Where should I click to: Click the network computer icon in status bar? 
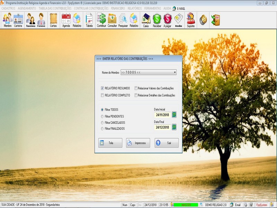coord(251,205)
